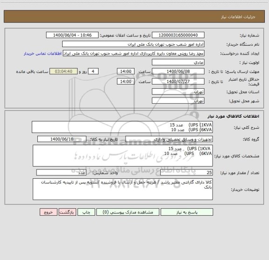Click the price validity time 14:00 field
Viewport: 269px width, 260px height.
126,81
